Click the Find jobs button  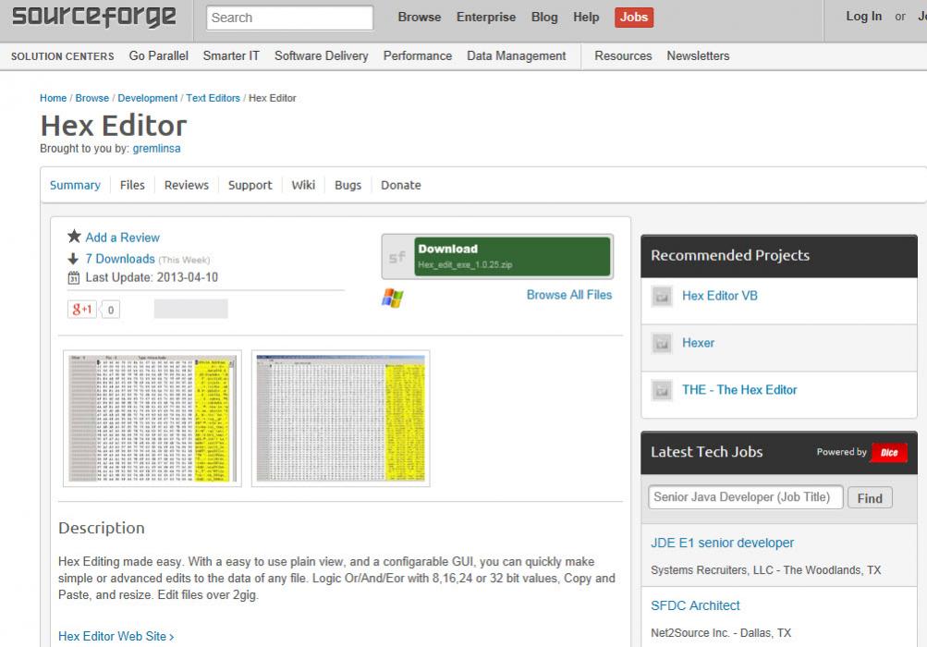pos(870,498)
